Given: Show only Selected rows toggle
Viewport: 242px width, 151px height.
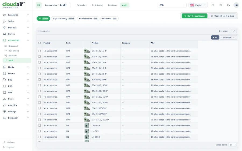Looking at the screenshot, I should pyautogui.click(x=226, y=38).
